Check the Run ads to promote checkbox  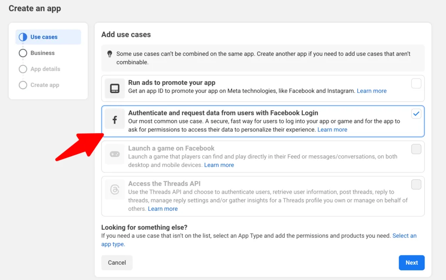point(416,84)
